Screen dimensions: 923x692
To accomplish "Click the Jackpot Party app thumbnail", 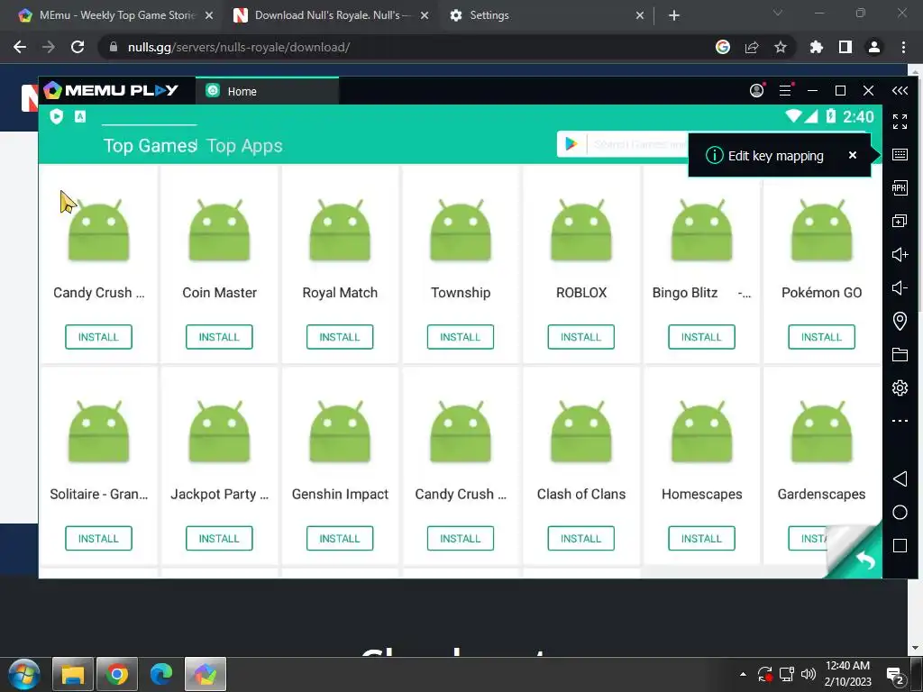I will pos(219,432).
